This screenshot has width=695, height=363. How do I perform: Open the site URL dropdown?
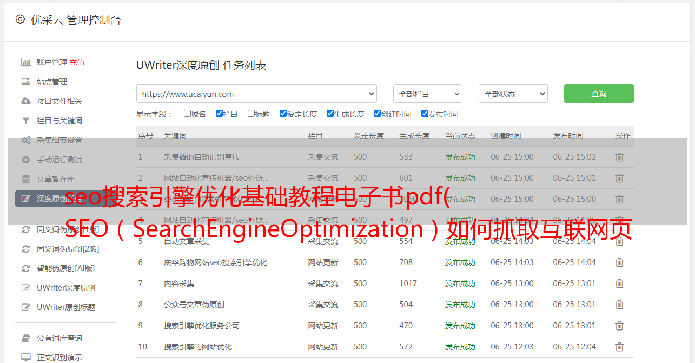[256, 94]
